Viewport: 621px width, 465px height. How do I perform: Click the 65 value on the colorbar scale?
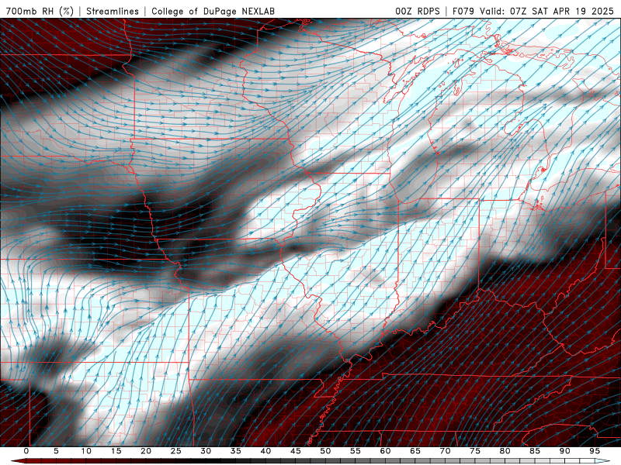click(415, 451)
